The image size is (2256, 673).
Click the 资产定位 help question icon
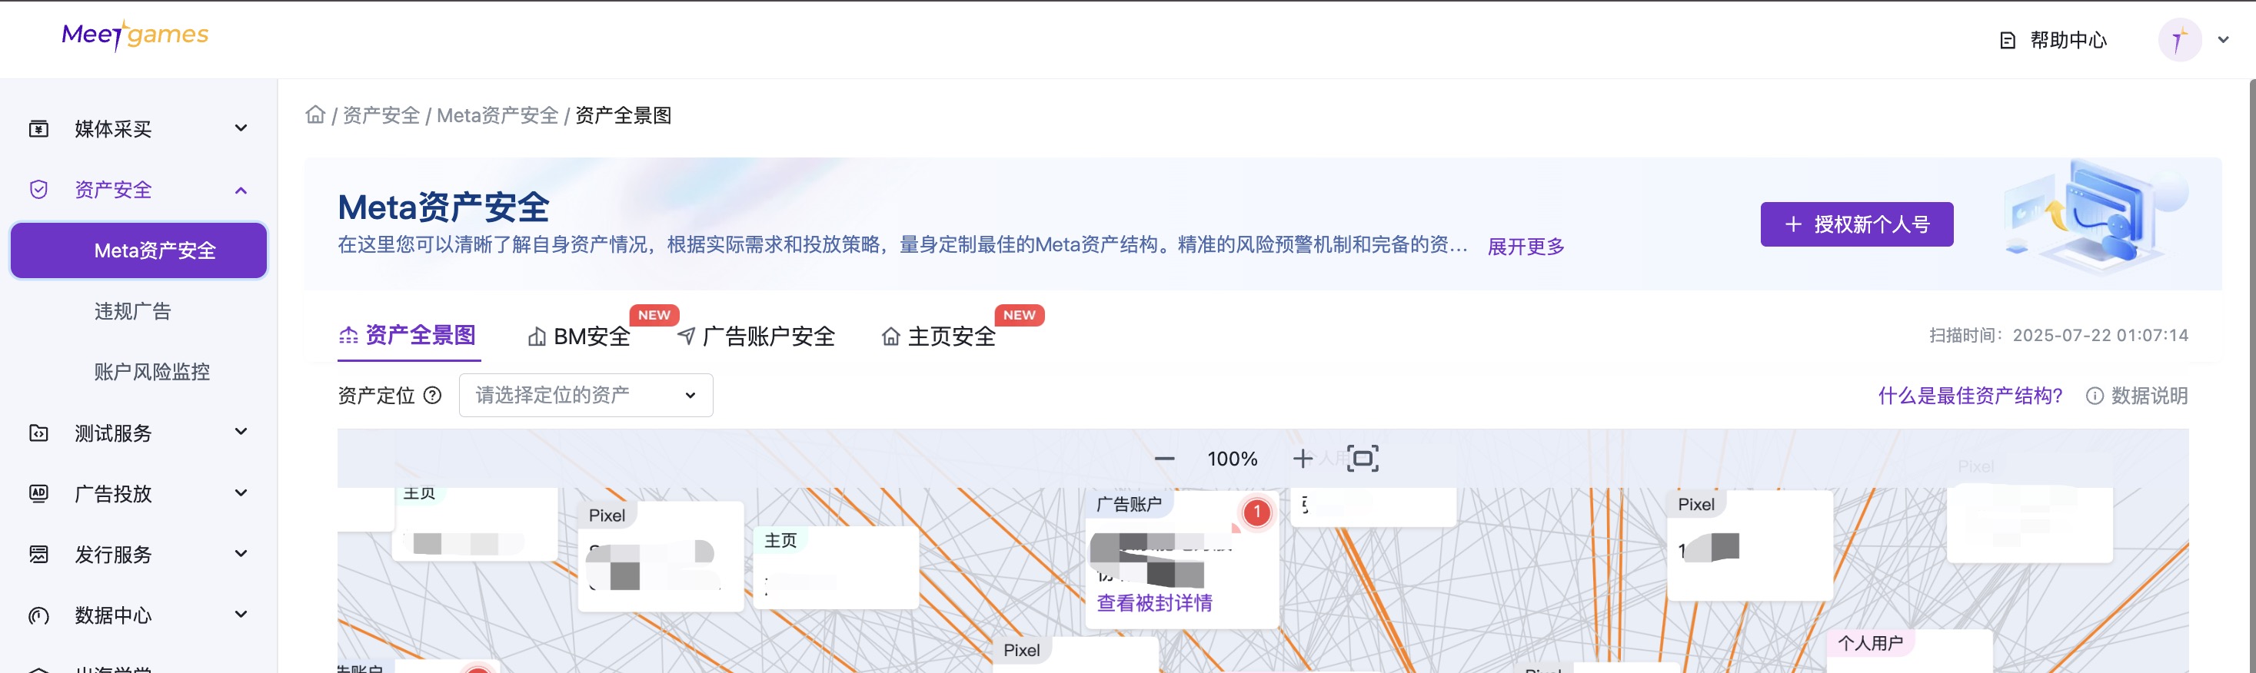(x=433, y=396)
